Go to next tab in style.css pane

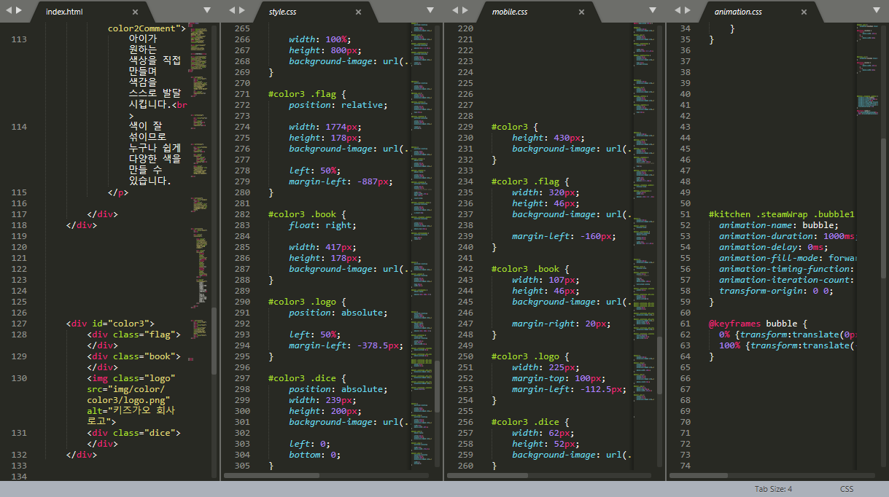[244, 10]
